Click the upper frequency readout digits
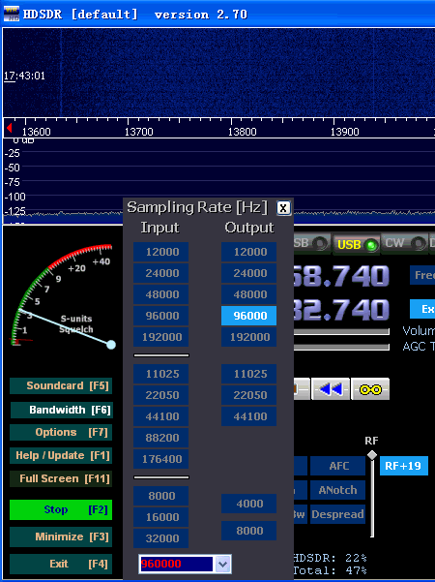This screenshot has height=582, width=435. [x=341, y=276]
